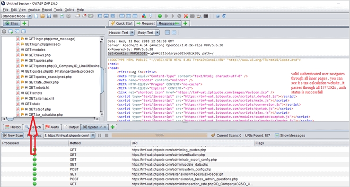Toggle show only in-scope URLs gray circle
Screen dimensions: 350x187
pos(4,32)
